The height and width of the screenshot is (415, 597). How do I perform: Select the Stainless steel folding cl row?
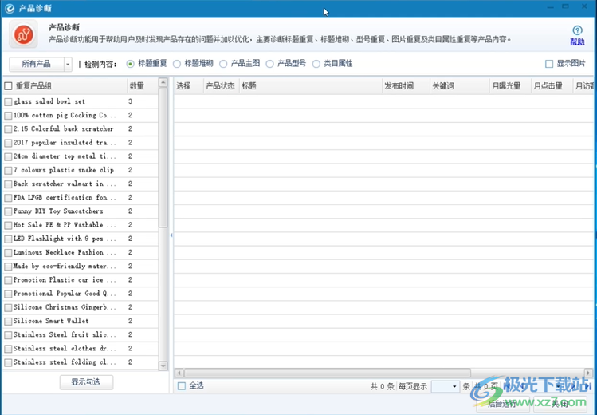(x=80, y=362)
